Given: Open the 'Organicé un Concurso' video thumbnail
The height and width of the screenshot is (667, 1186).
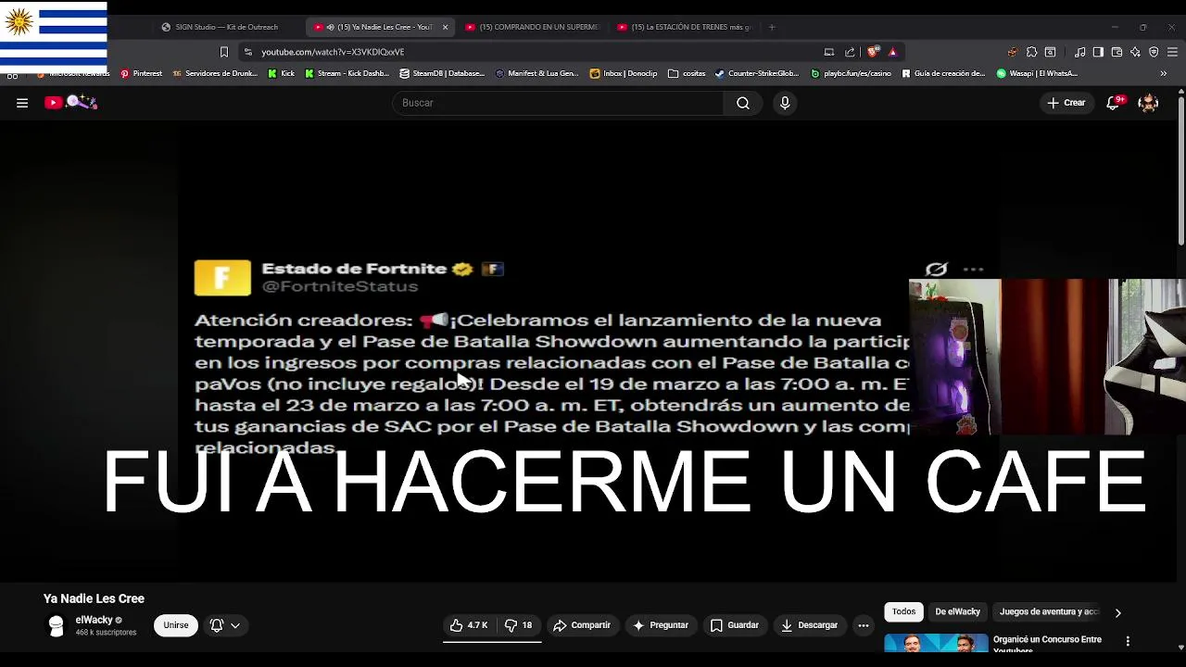Looking at the screenshot, I should (x=936, y=643).
